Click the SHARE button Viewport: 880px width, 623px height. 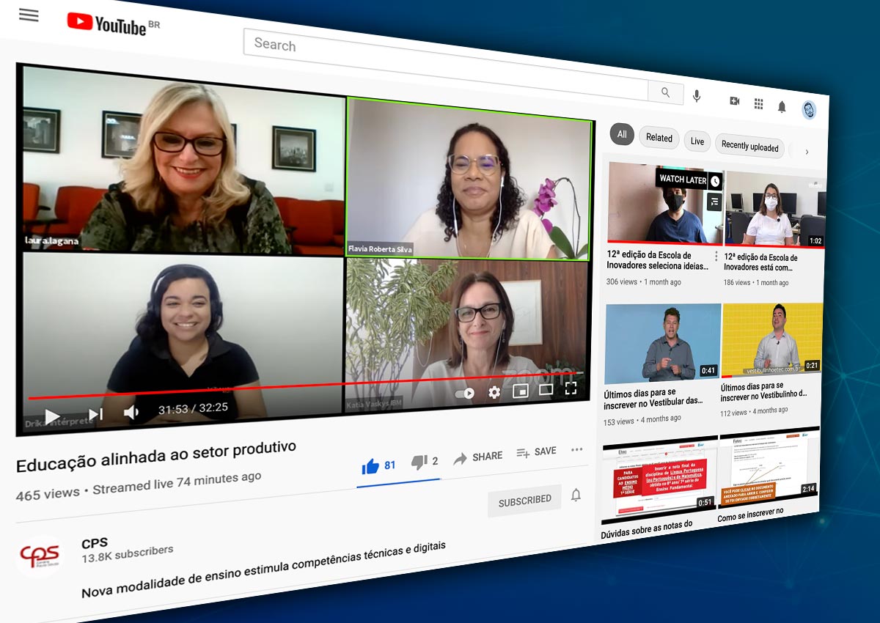478,457
